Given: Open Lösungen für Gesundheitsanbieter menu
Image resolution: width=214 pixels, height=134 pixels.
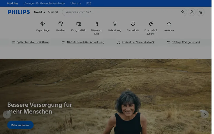Looking at the screenshot, I should (44, 3).
